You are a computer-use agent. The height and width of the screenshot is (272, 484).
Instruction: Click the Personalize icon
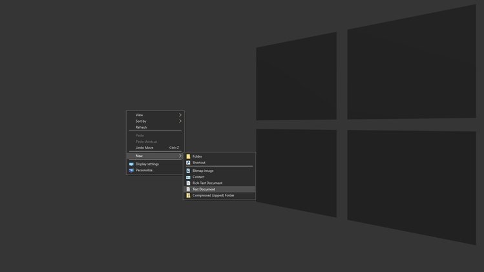pyautogui.click(x=131, y=171)
